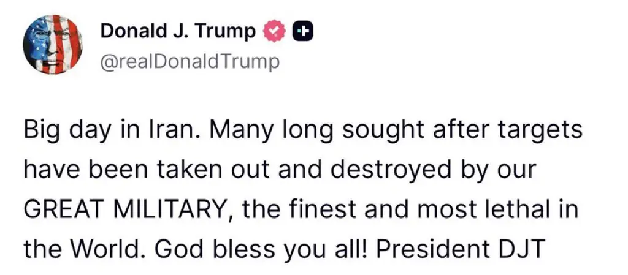The width and height of the screenshot is (628, 275).
Task: Click the @realDonaldTrump handle
Action: coord(189,62)
